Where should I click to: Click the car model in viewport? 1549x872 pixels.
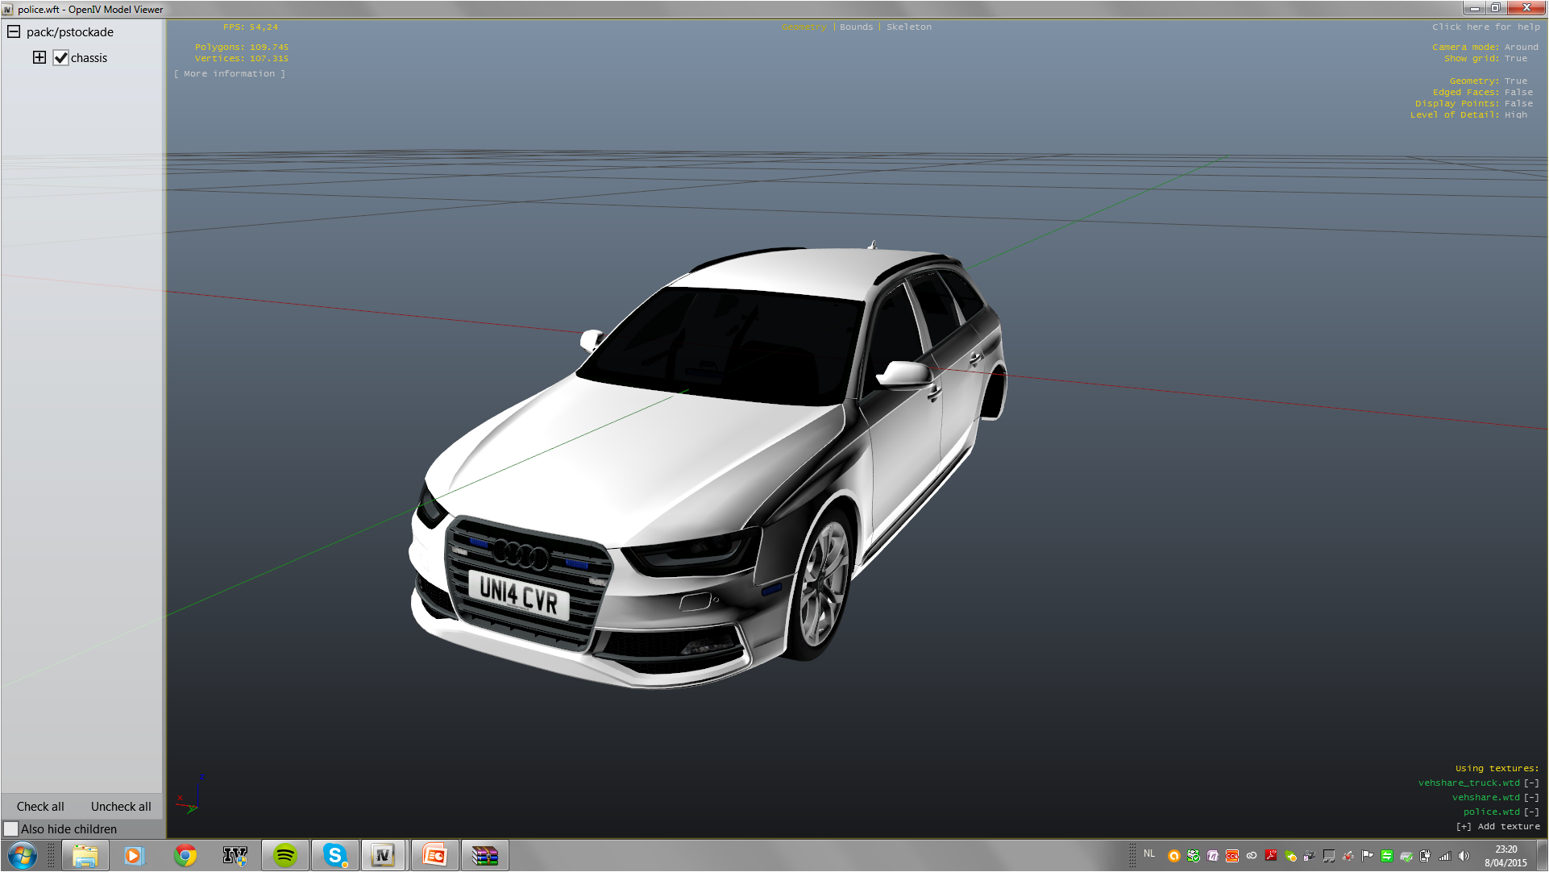pos(708,465)
